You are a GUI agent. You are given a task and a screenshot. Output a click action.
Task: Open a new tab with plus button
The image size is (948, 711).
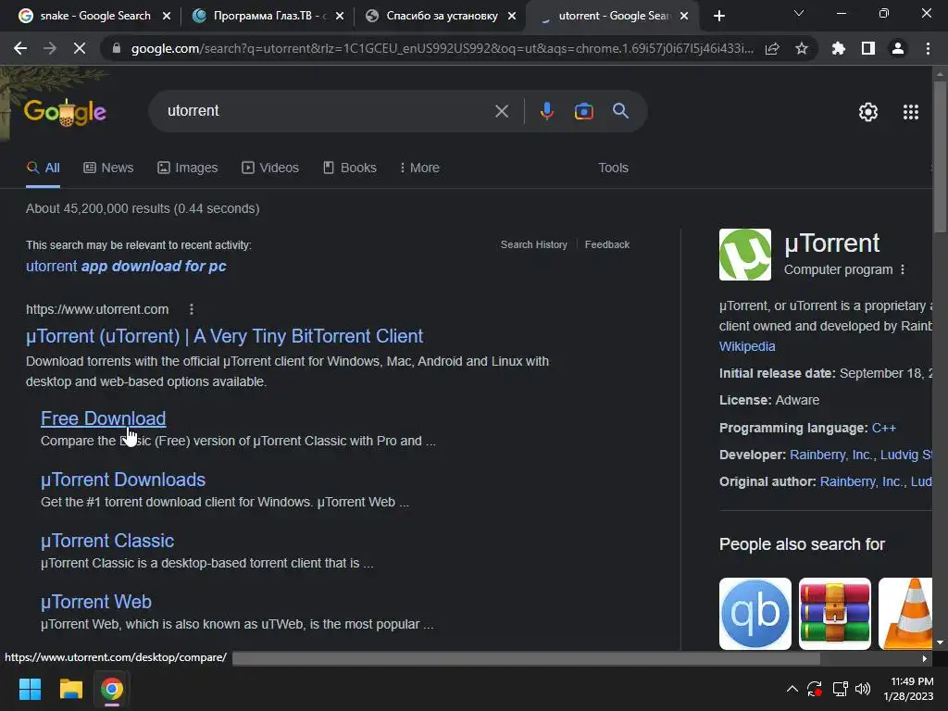(x=718, y=16)
